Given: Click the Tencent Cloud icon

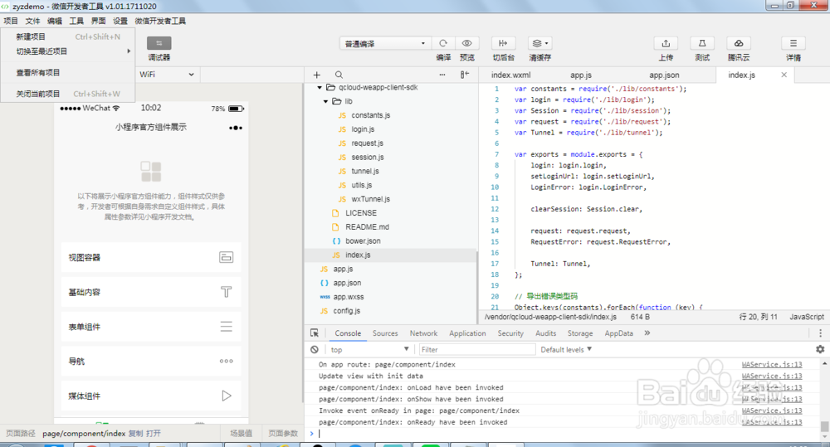Looking at the screenshot, I should click(739, 43).
